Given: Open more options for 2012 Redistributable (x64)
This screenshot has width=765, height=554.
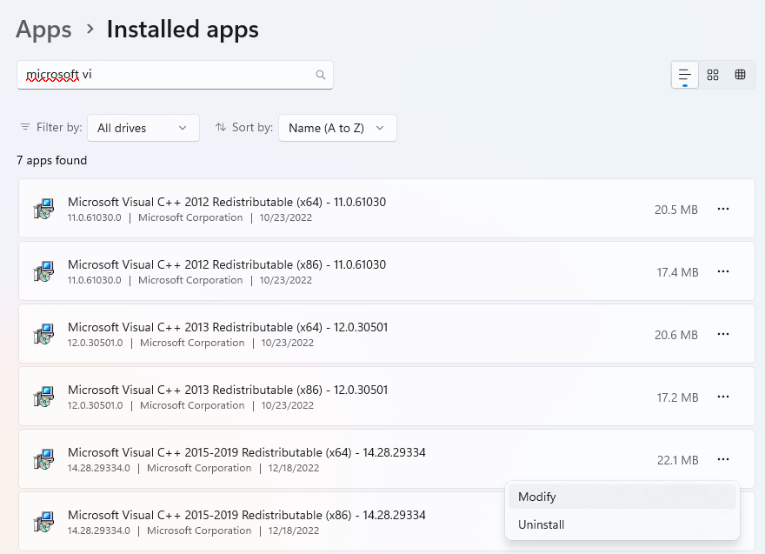Looking at the screenshot, I should (x=722, y=209).
